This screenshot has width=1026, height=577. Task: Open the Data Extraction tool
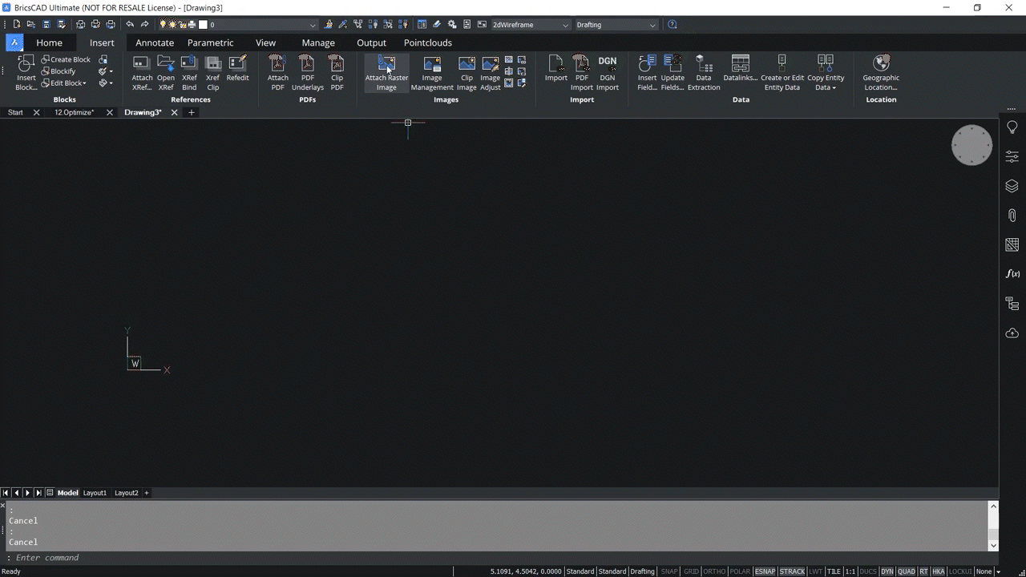pos(704,72)
